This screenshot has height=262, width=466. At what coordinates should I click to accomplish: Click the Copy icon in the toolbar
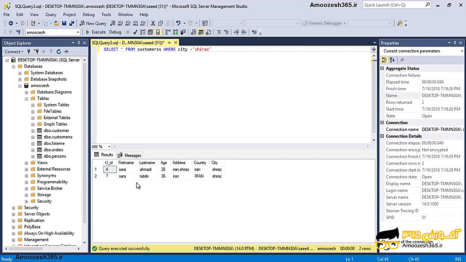[161, 23]
